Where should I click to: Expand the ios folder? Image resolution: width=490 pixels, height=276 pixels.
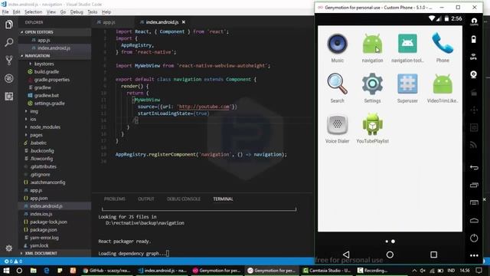click(x=33, y=119)
